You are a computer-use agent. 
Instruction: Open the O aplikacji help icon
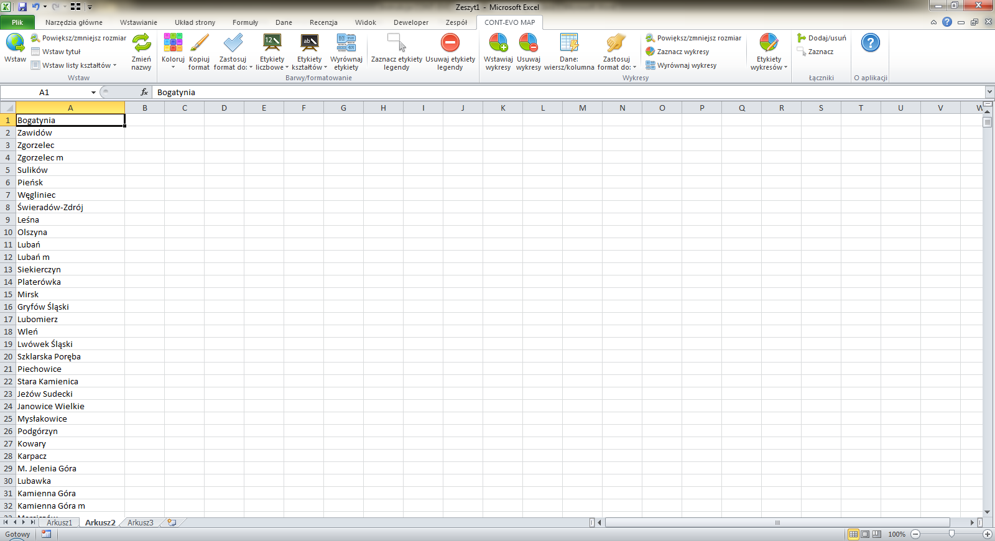pyautogui.click(x=871, y=43)
